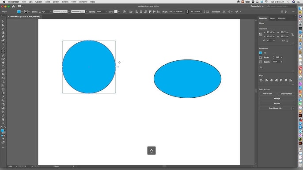The image size is (303, 170).
Task: Click the Opacity value field in Appearance
Action: click(276, 62)
